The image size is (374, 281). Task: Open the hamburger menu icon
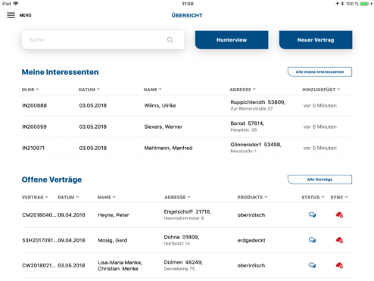pyautogui.click(x=11, y=15)
